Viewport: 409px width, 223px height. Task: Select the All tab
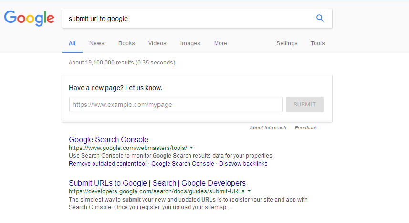coord(72,43)
